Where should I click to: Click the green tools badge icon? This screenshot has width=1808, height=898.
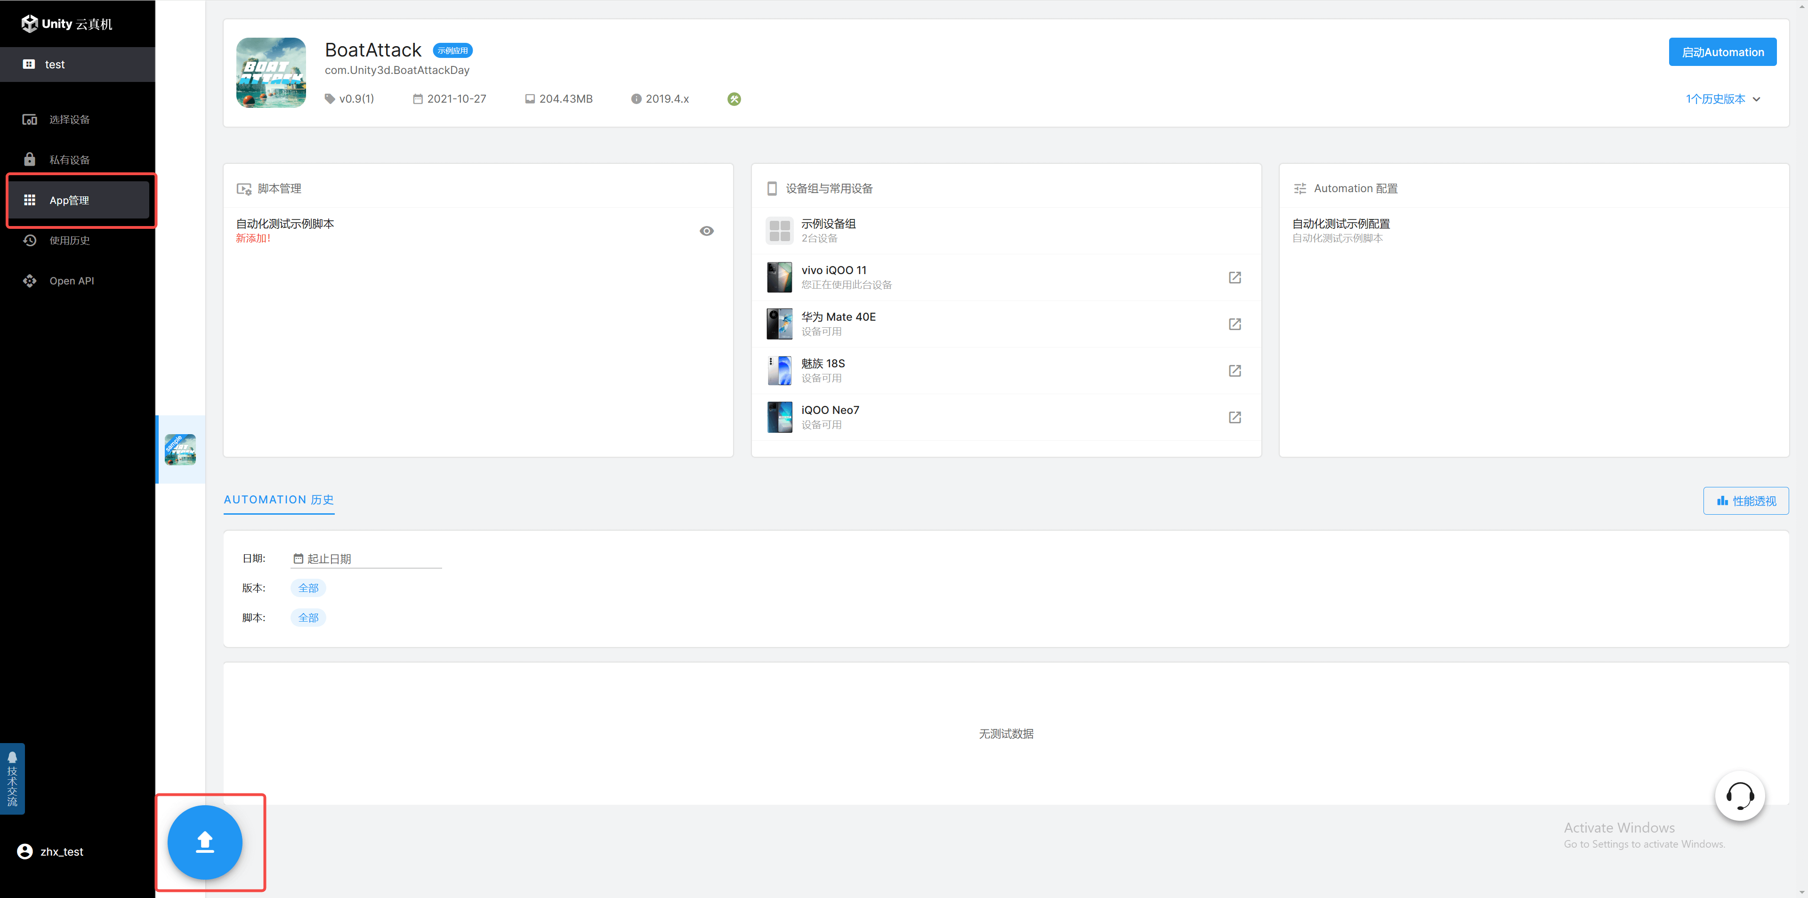pos(734,99)
